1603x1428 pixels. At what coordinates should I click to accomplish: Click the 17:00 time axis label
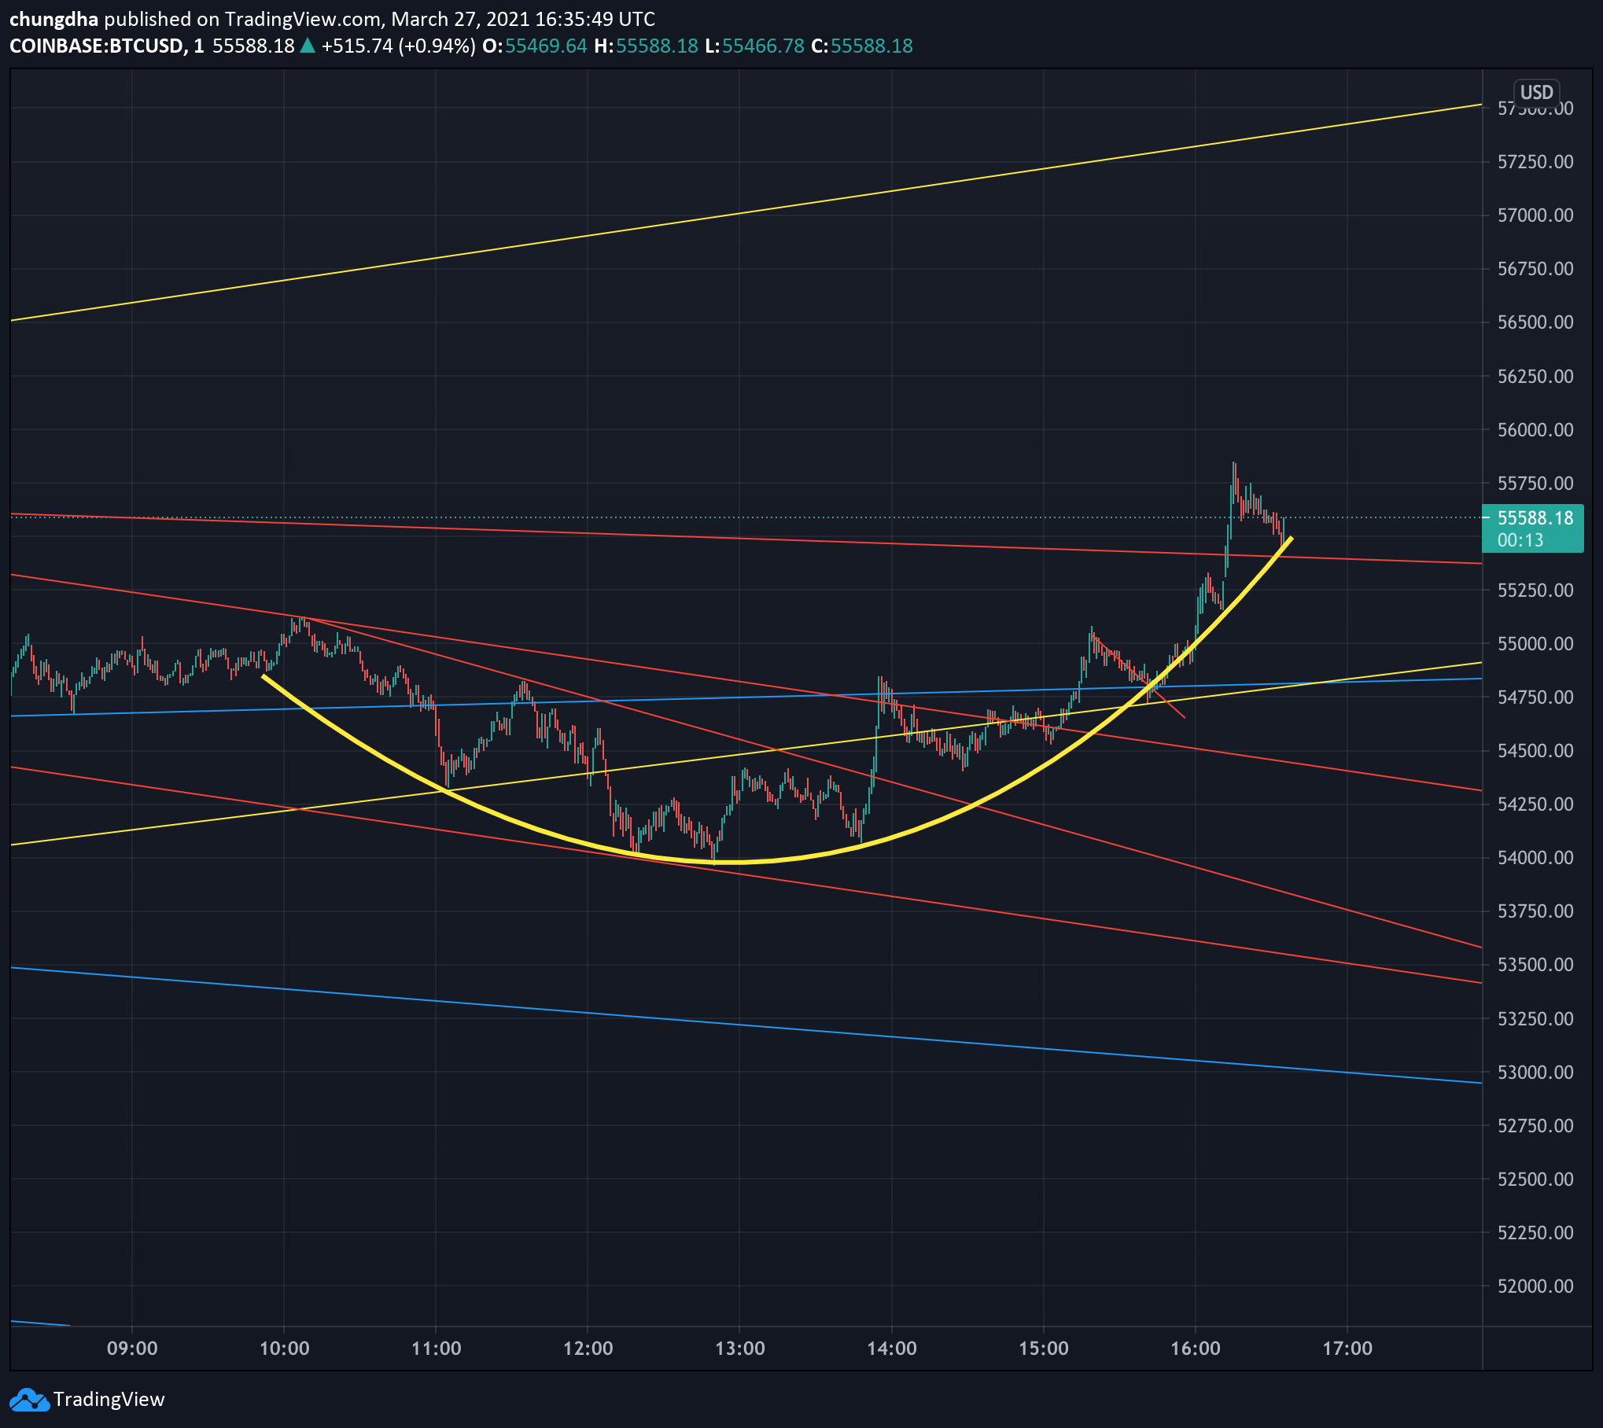[x=1347, y=1349]
